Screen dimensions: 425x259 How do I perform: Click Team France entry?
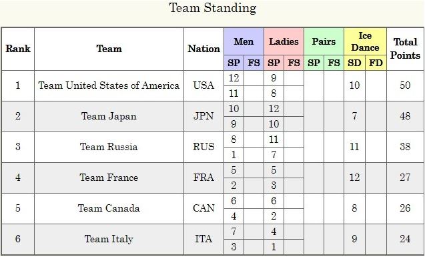tap(109, 178)
